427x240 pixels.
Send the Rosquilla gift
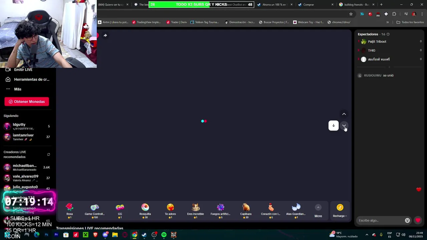[145, 211]
